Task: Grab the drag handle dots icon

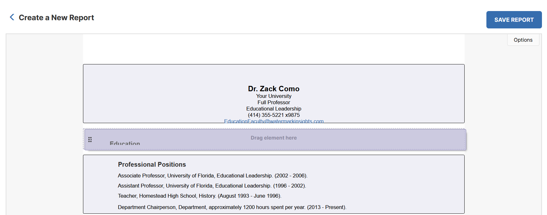Action: point(90,140)
